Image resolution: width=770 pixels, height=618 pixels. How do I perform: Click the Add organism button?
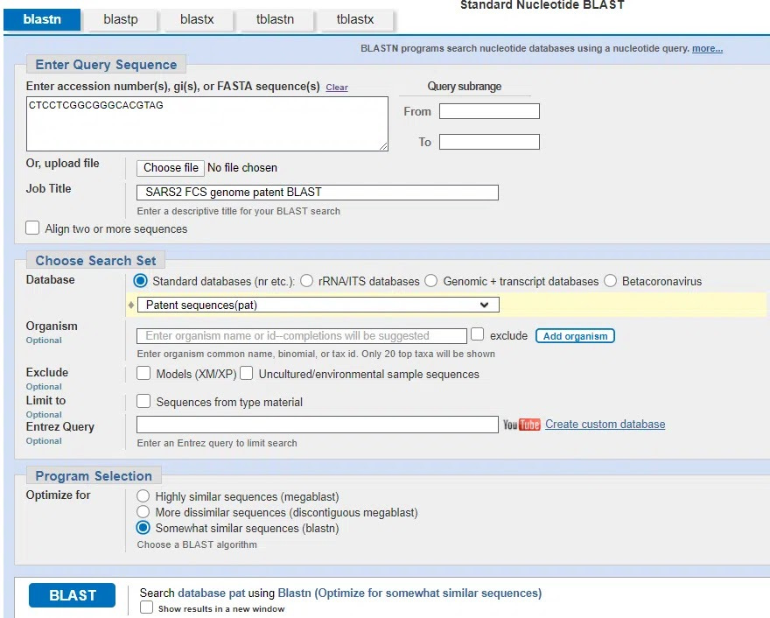575,336
